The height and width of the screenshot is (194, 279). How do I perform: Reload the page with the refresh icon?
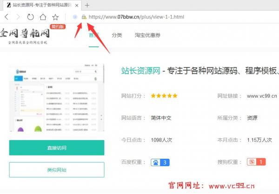click(x=30, y=17)
